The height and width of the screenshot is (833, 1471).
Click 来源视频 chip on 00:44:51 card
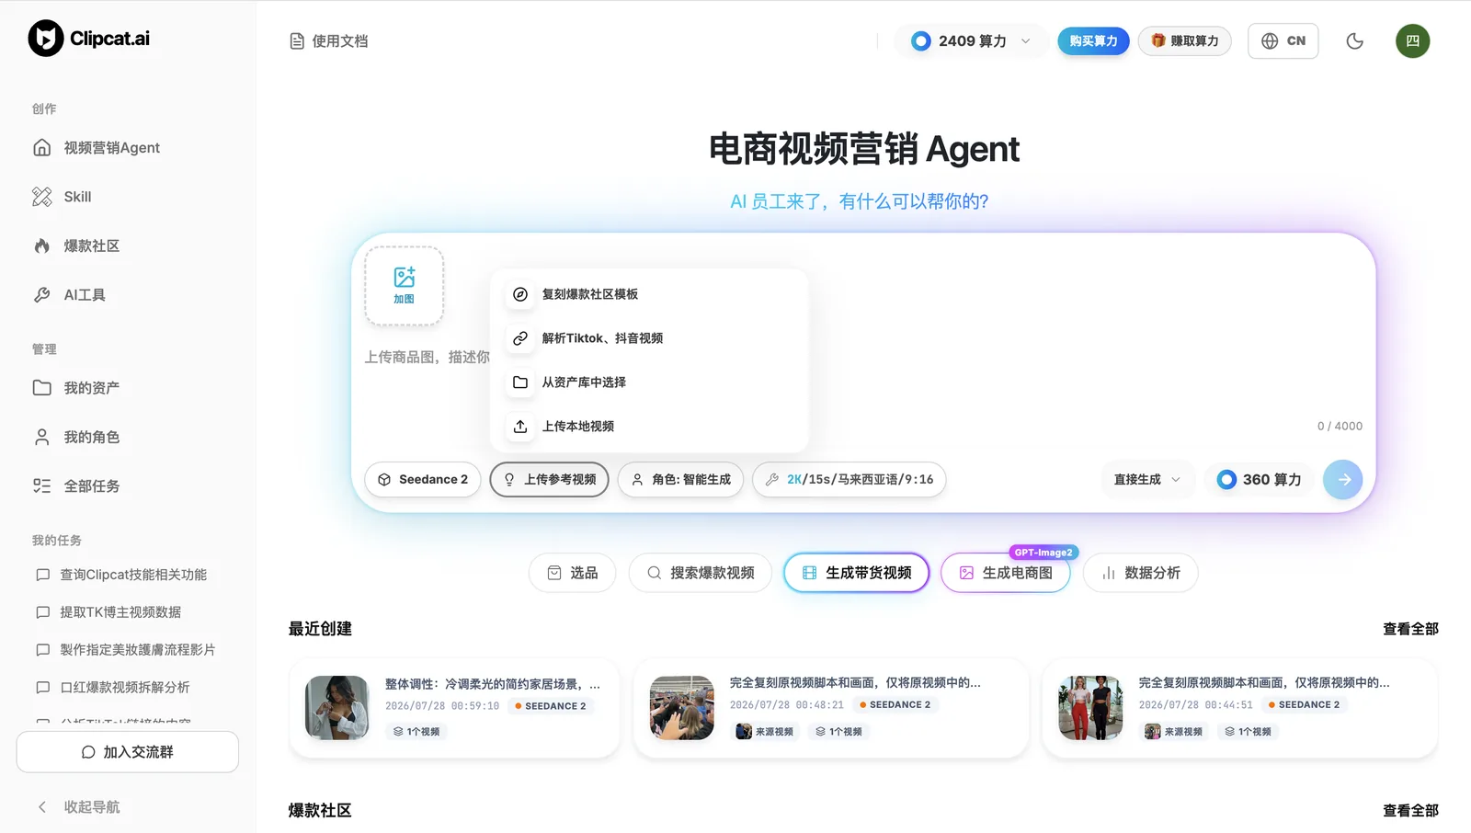(1174, 732)
